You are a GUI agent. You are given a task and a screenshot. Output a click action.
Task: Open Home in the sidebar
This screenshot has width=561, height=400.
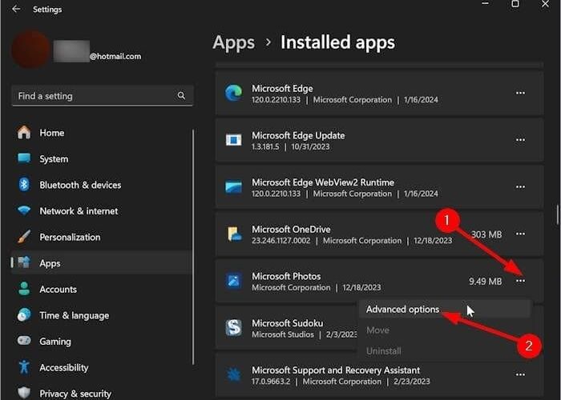point(101,133)
